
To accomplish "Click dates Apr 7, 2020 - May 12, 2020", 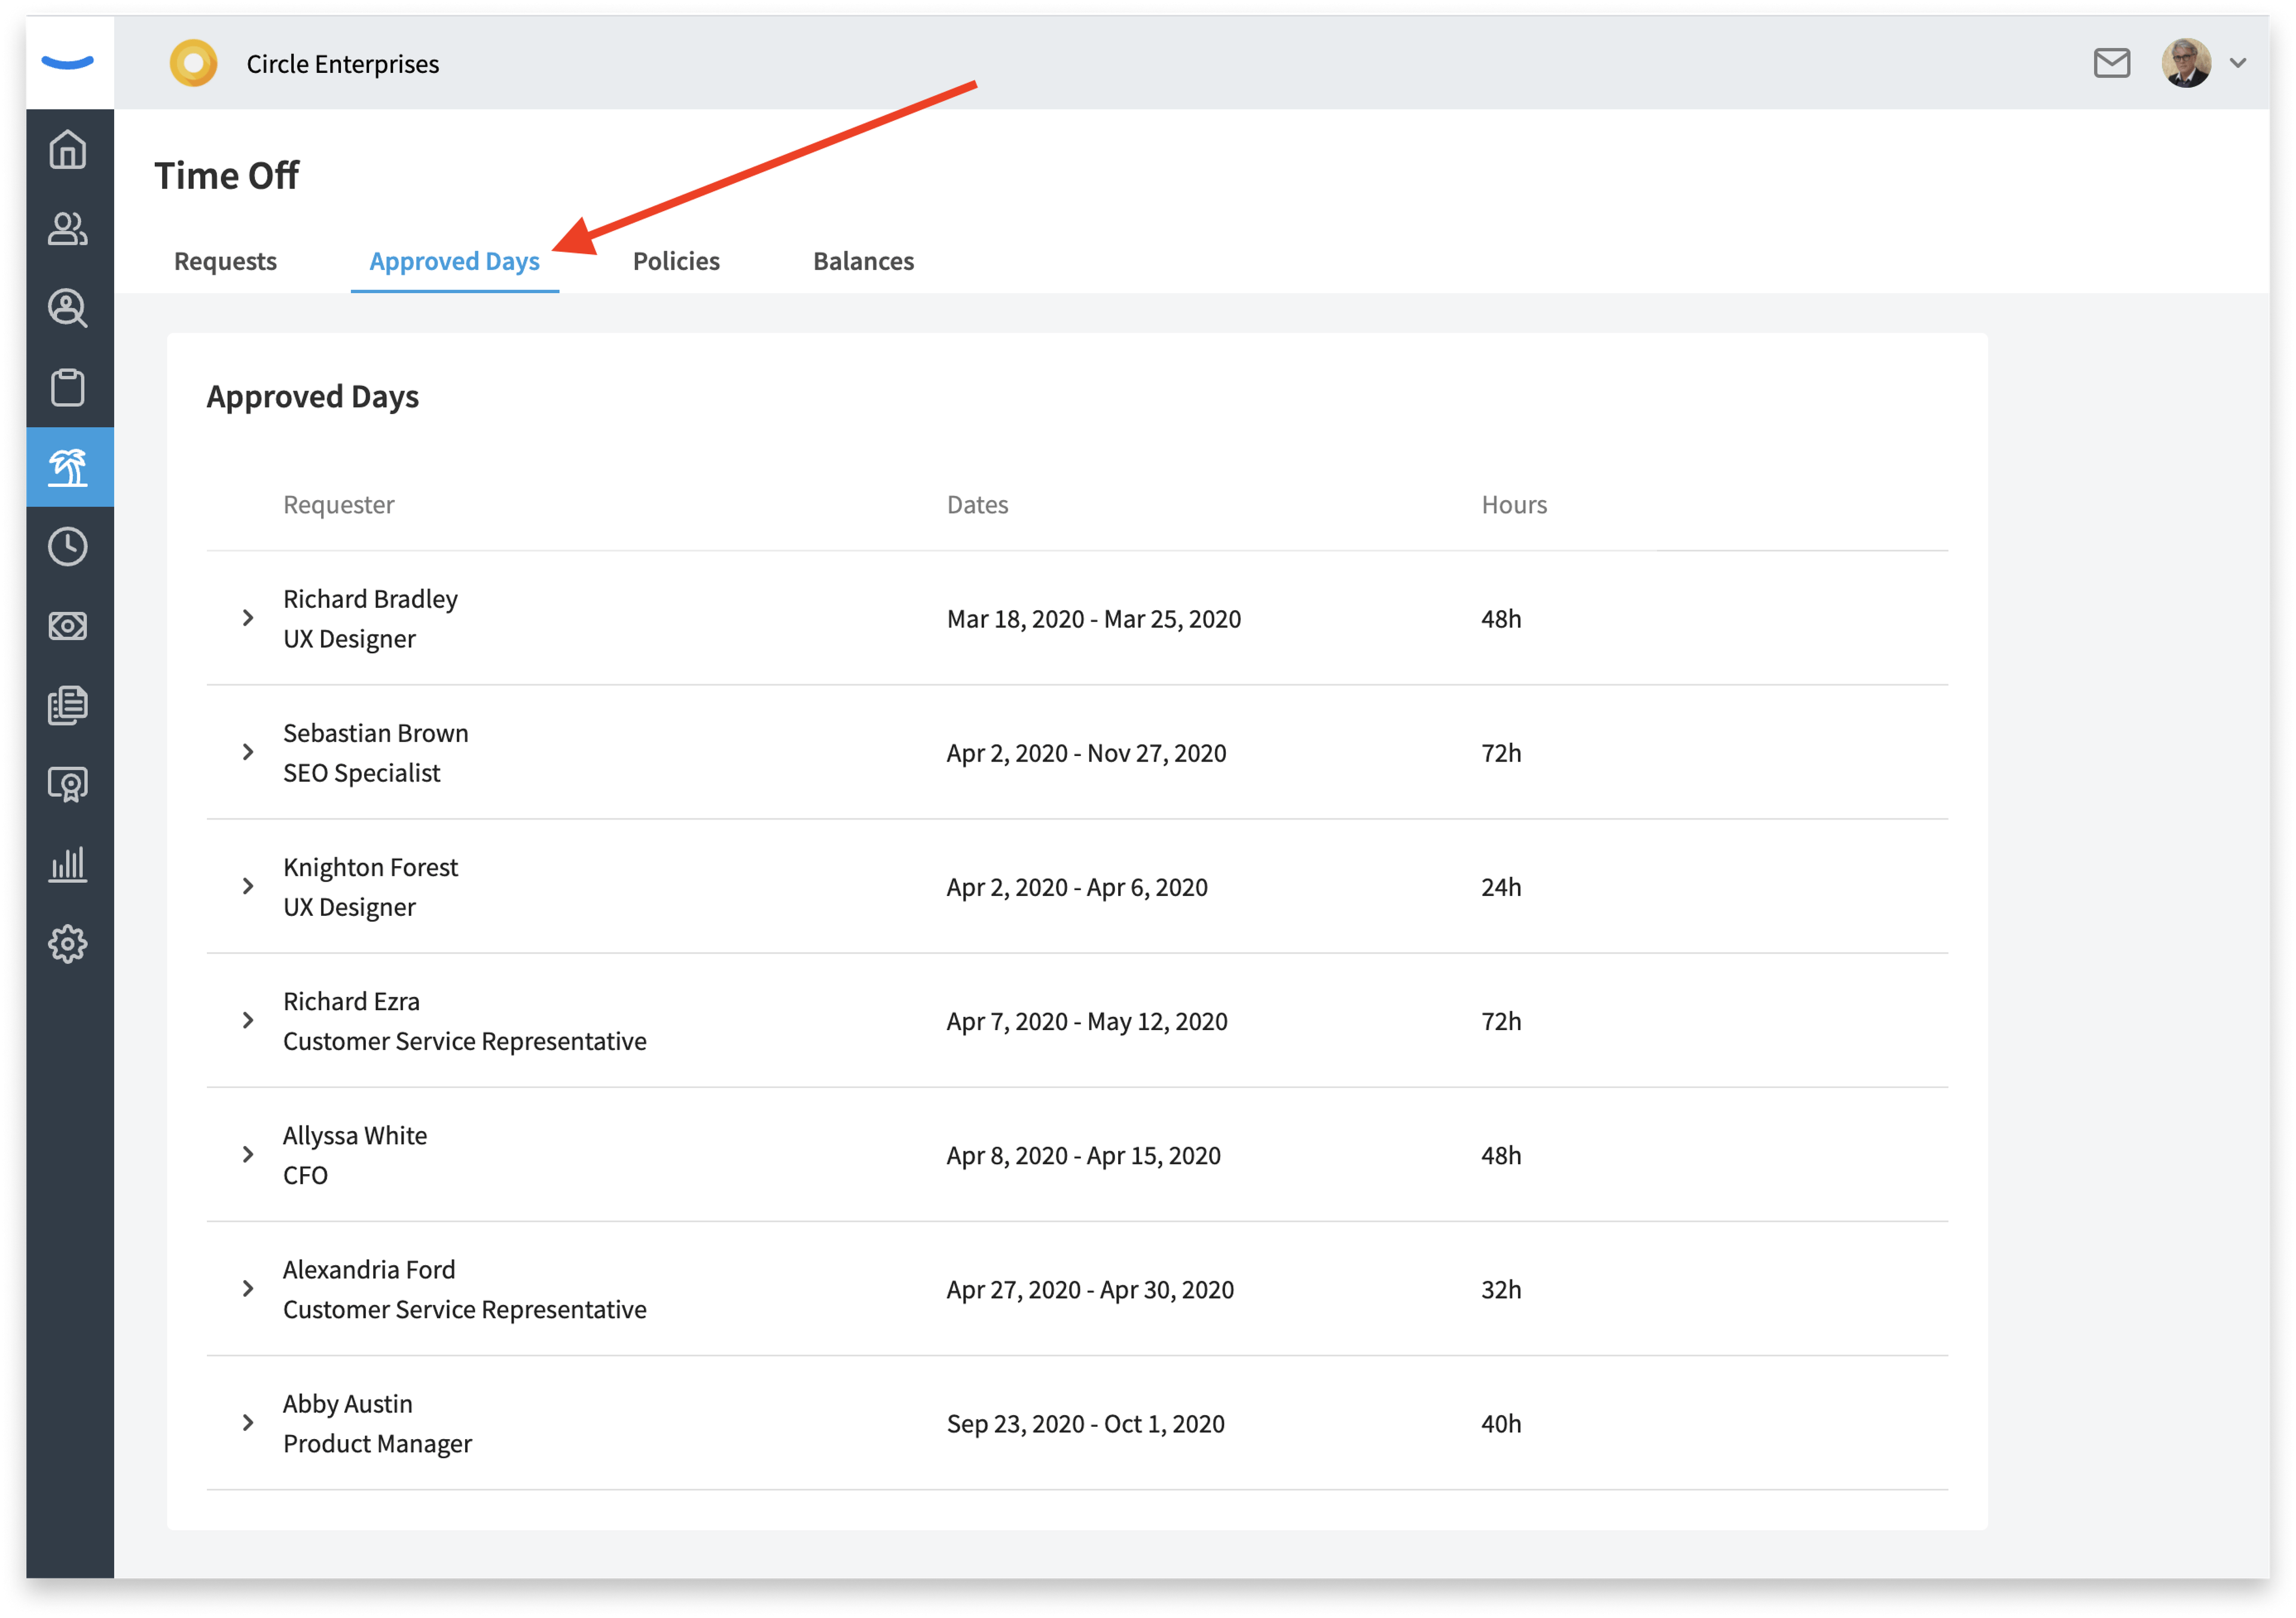I will 1087,1020.
